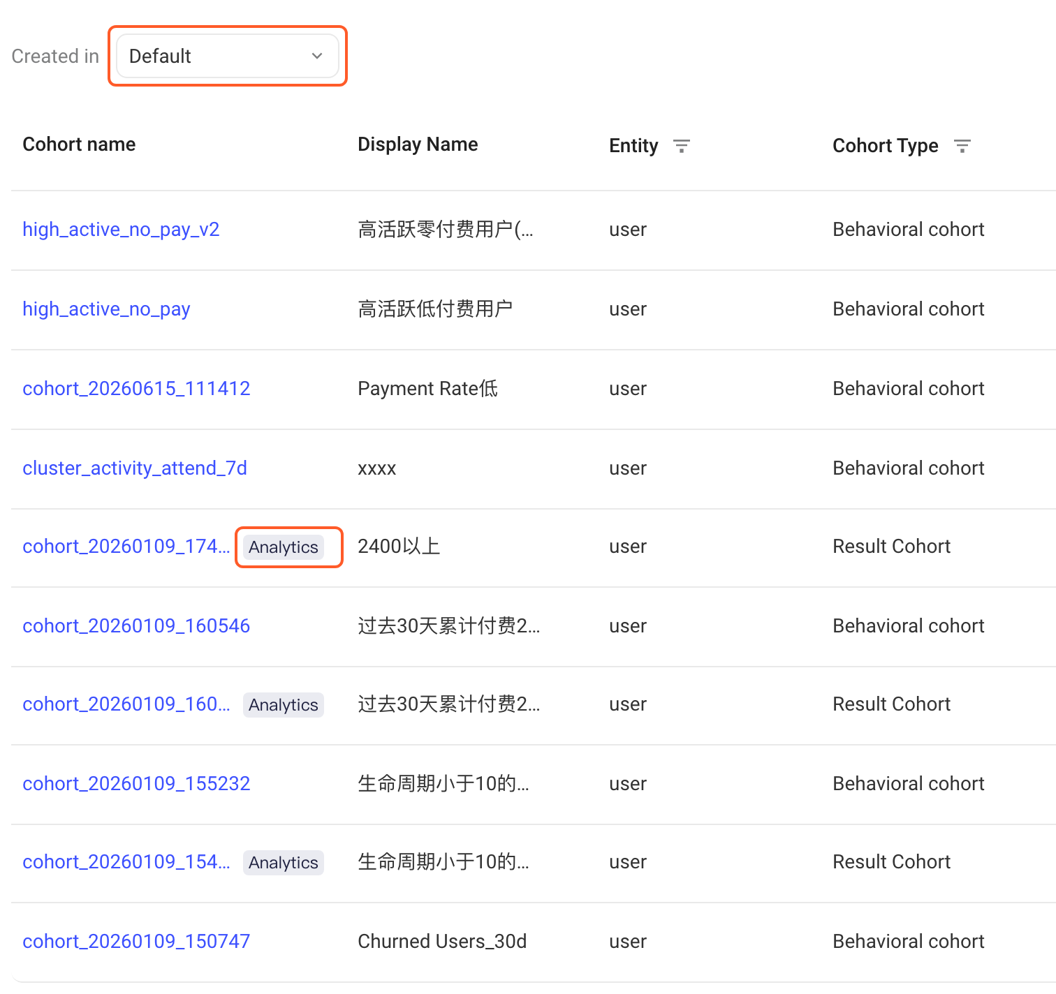This screenshot has width=1056, height=994.
Task: Click the Cohort name column header
Action: (79, 144)
